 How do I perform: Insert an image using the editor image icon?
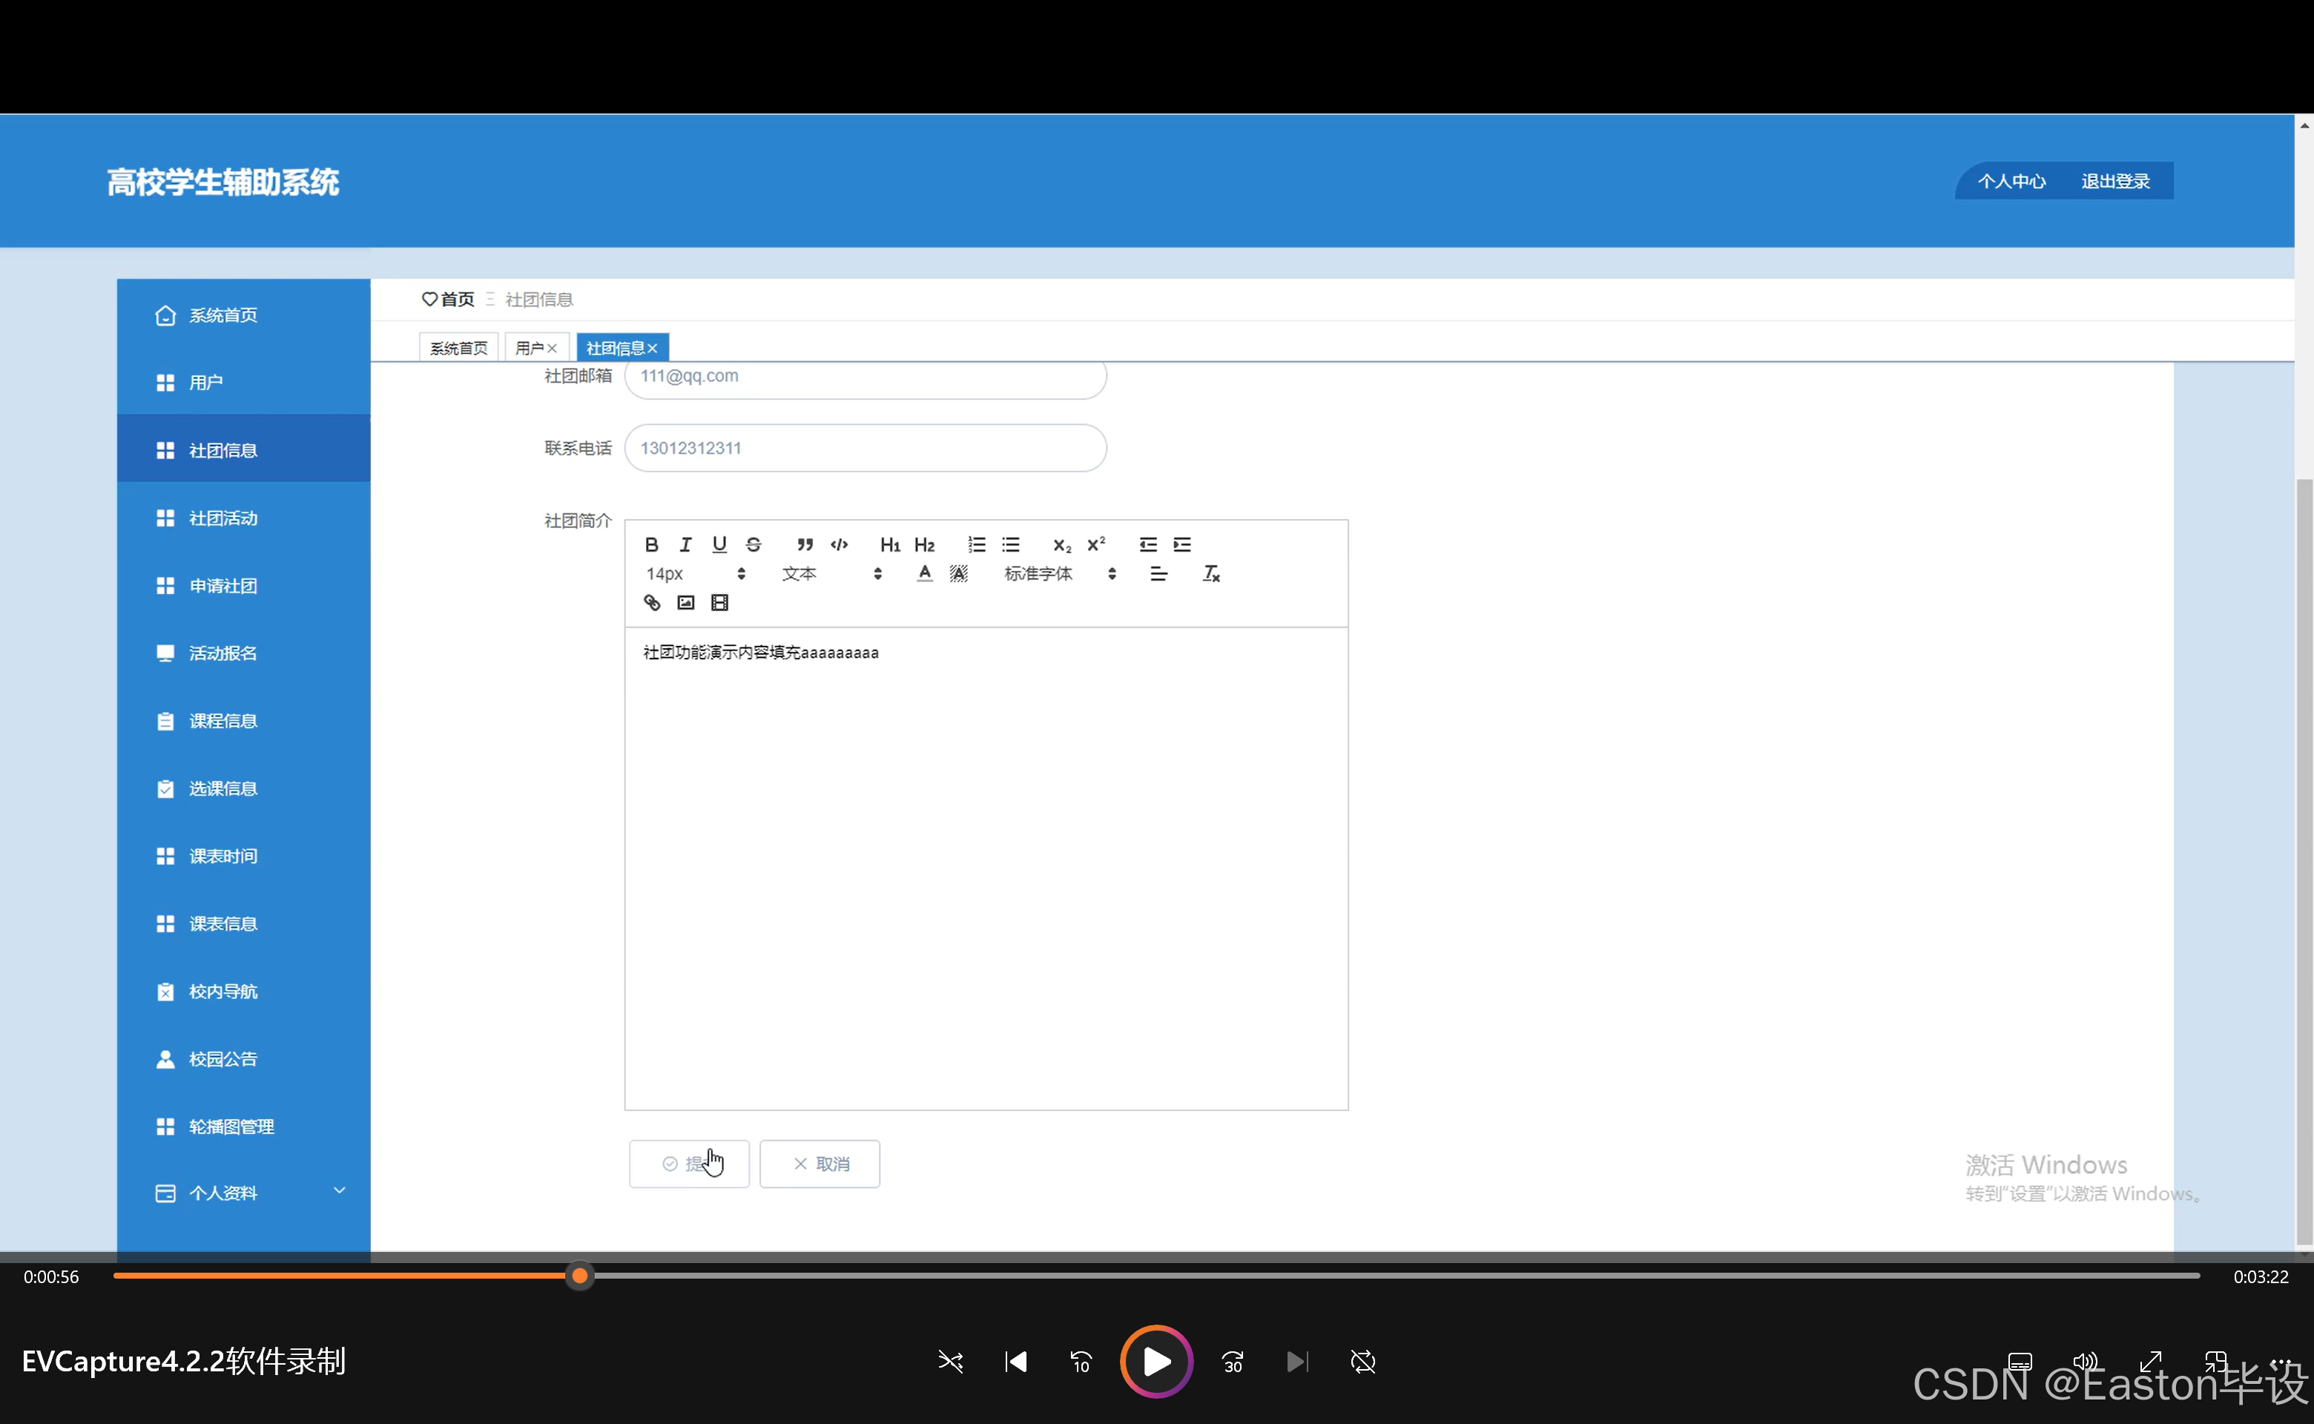point(685,603)
